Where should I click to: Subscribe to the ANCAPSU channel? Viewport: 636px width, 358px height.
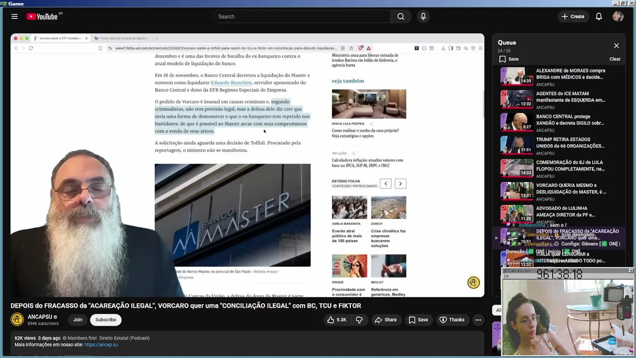pyautogui.click(x=106, y=320)
